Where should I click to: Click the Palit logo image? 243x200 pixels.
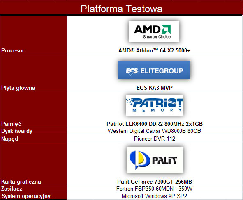point(155,160)
